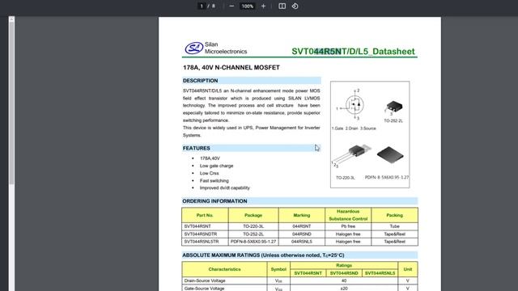Screen dimensions: 518x291
Task: Click the Hazardous Substance Control header
Action: [x=348, y=215]
